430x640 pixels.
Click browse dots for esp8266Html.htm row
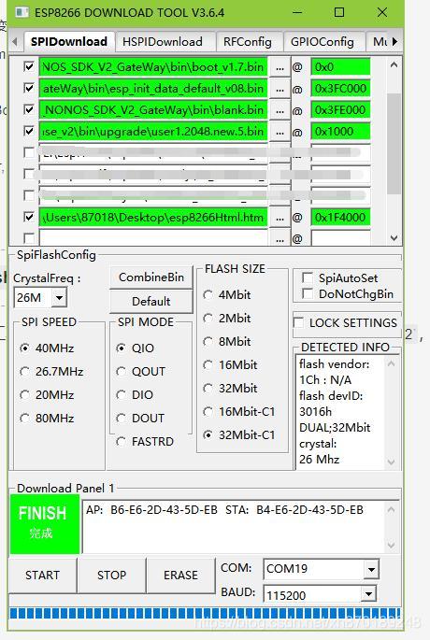tap(279, 218)
